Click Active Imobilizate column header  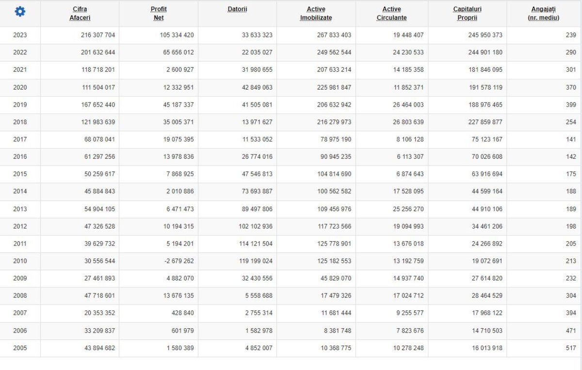point(316,14)
